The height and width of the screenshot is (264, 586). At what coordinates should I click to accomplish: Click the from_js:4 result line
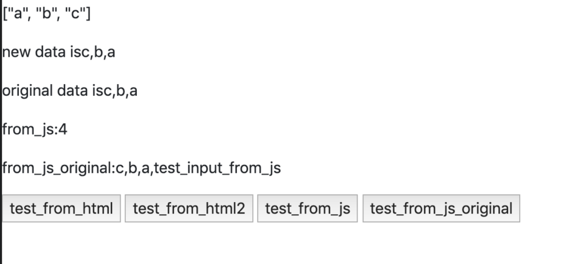35,130
